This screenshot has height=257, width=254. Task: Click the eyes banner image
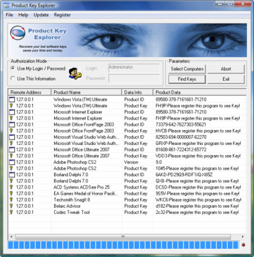[127, 40]
